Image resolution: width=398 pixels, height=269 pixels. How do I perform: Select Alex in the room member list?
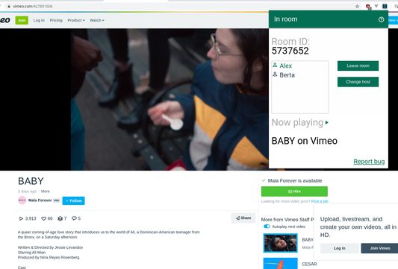coord(285,66)
